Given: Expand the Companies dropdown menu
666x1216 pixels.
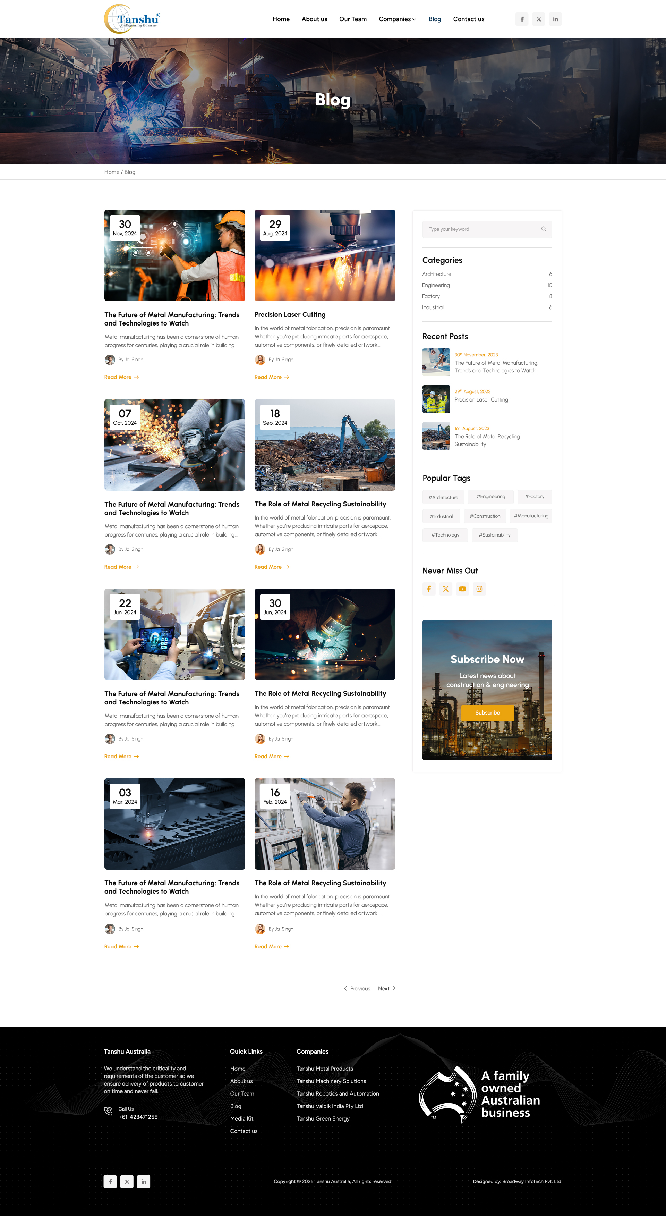Looking at the screenshot, I should click(397, 19).
